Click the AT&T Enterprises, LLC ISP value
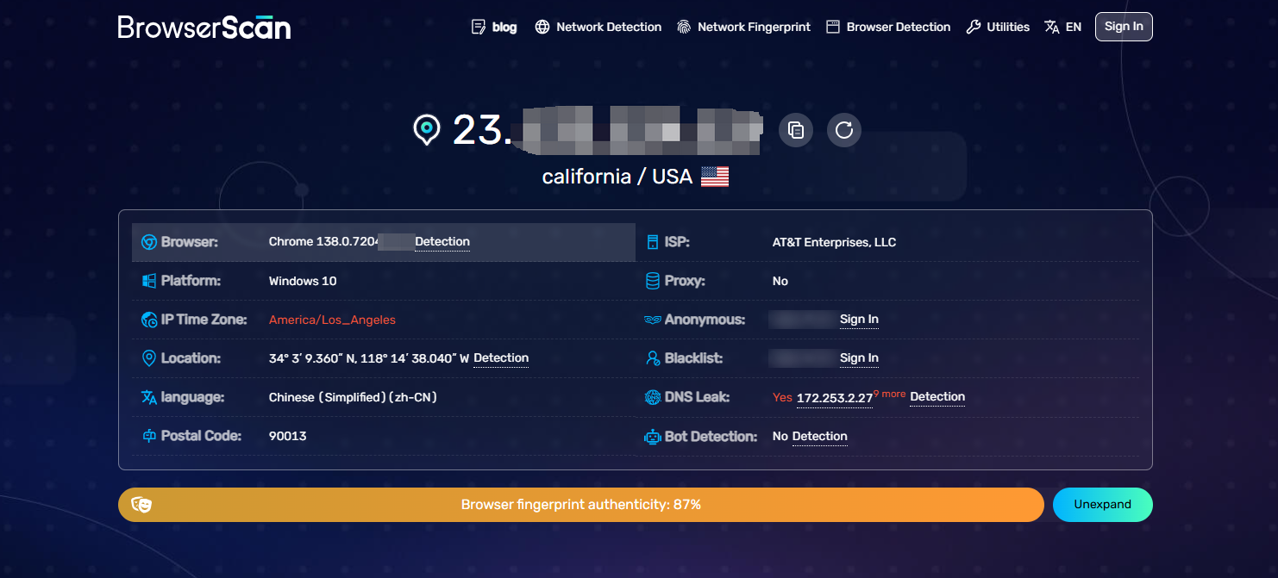The height and width of the screenshot is (578, 1278). (834, 242)
